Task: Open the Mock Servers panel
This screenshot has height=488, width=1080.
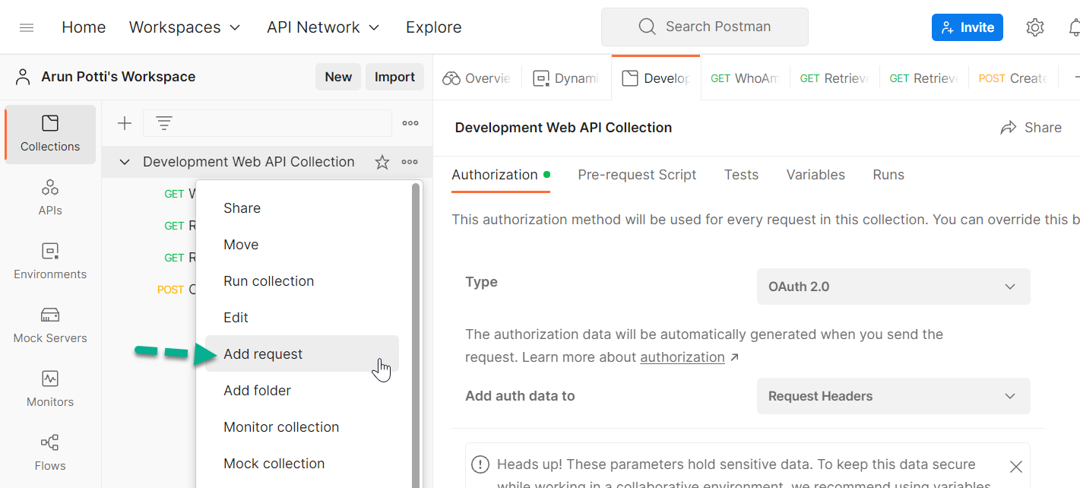Action: pos(49,325)
